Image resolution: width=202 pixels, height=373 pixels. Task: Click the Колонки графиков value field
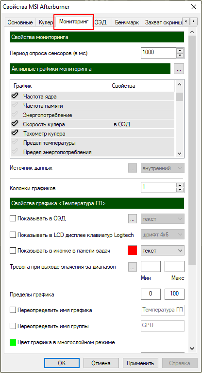tap(159, 187)
